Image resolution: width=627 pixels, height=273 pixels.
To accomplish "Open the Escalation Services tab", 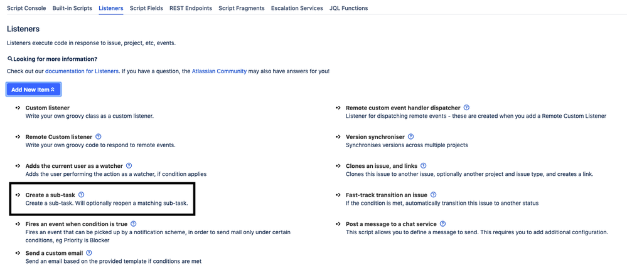I will coord(297,8).
